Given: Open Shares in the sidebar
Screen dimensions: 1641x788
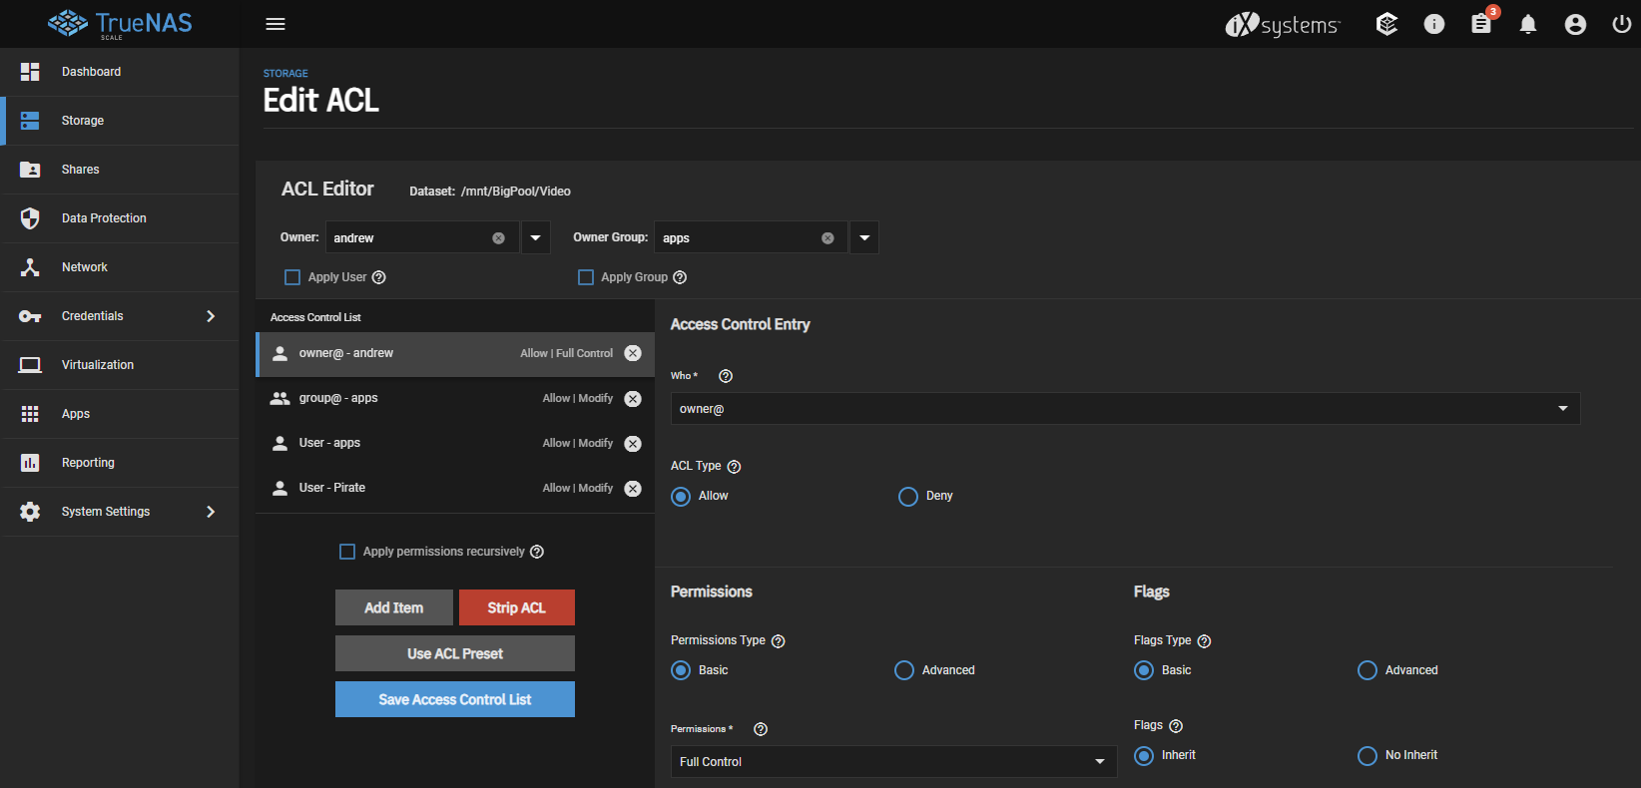Looking at the screenshot, I should click(x=120, y=170).
